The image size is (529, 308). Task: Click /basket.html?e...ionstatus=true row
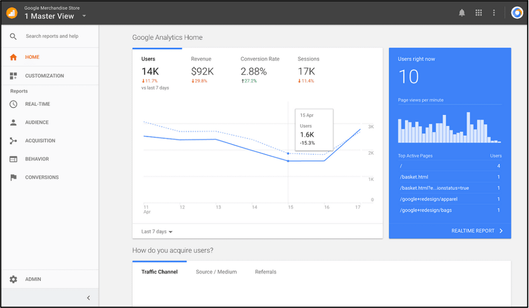tap(450, 188)
